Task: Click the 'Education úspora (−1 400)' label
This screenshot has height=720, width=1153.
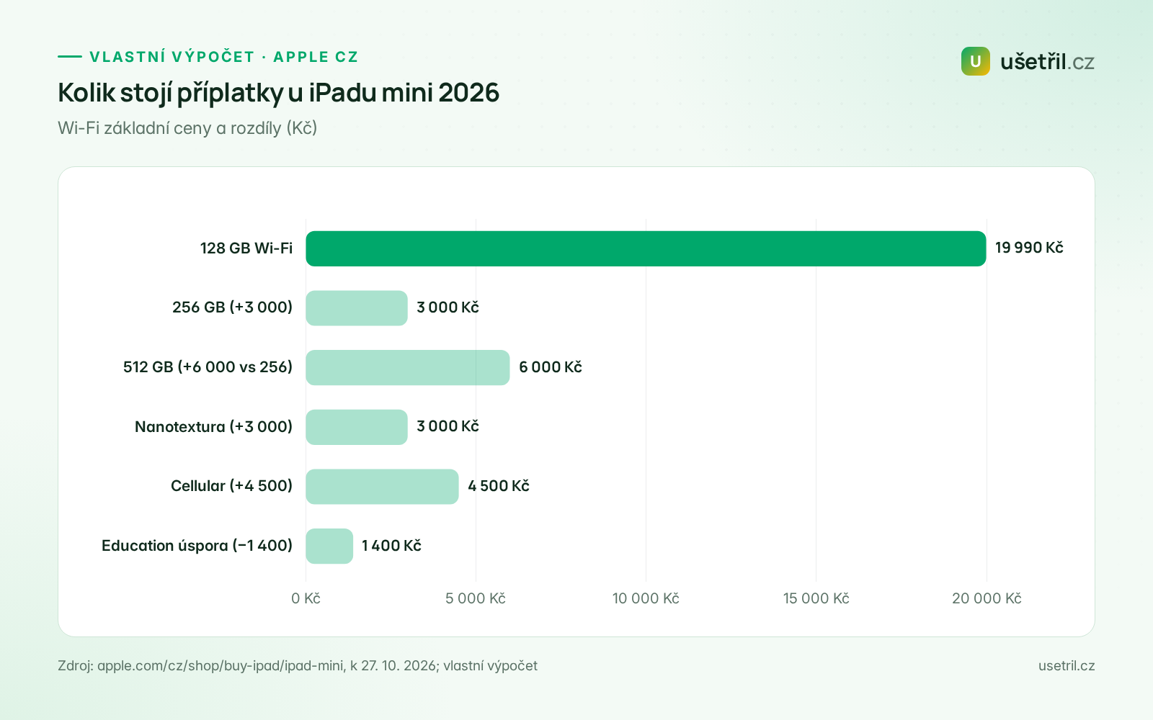Action: tap(197, 546)
